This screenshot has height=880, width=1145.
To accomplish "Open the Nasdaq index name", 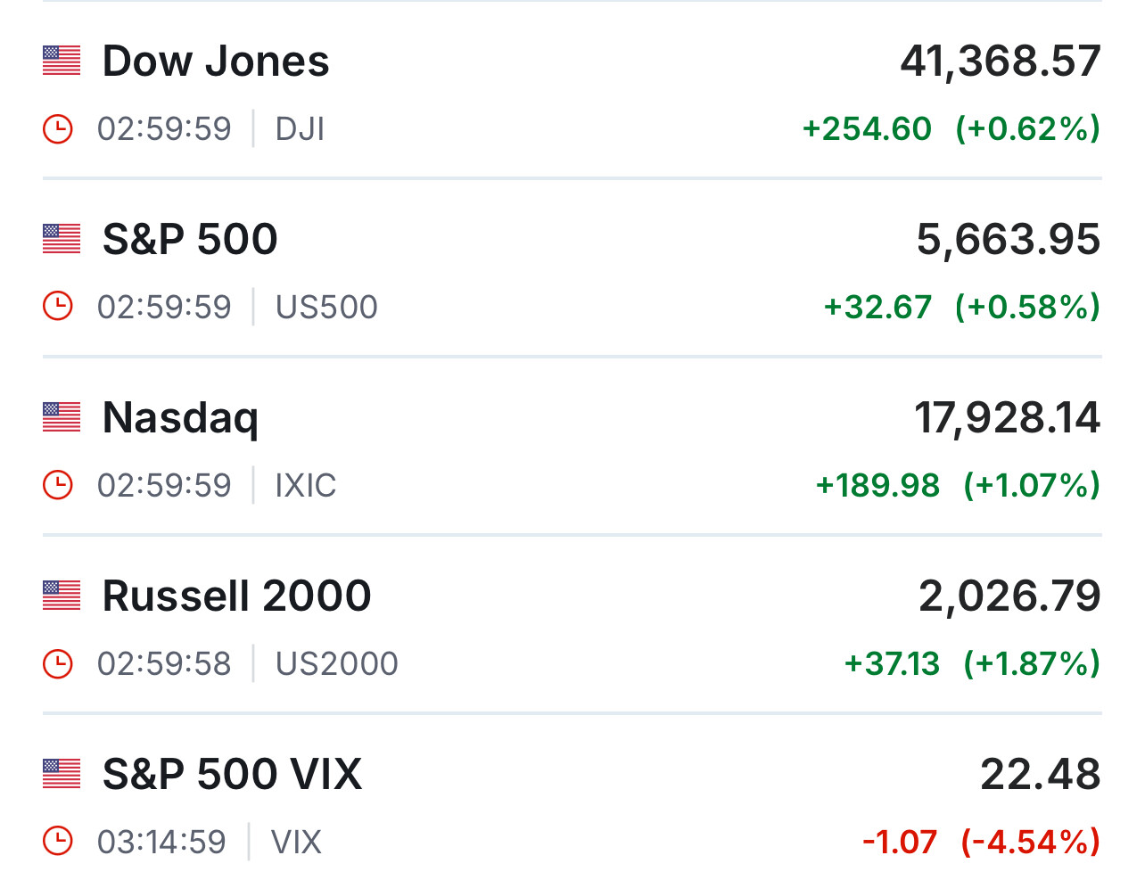I will (x=180, y=418).
